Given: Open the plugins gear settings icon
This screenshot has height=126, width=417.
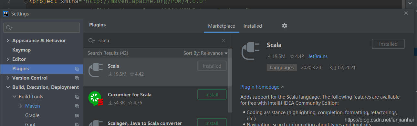Looking at the screenshot, I should (285, 26).
